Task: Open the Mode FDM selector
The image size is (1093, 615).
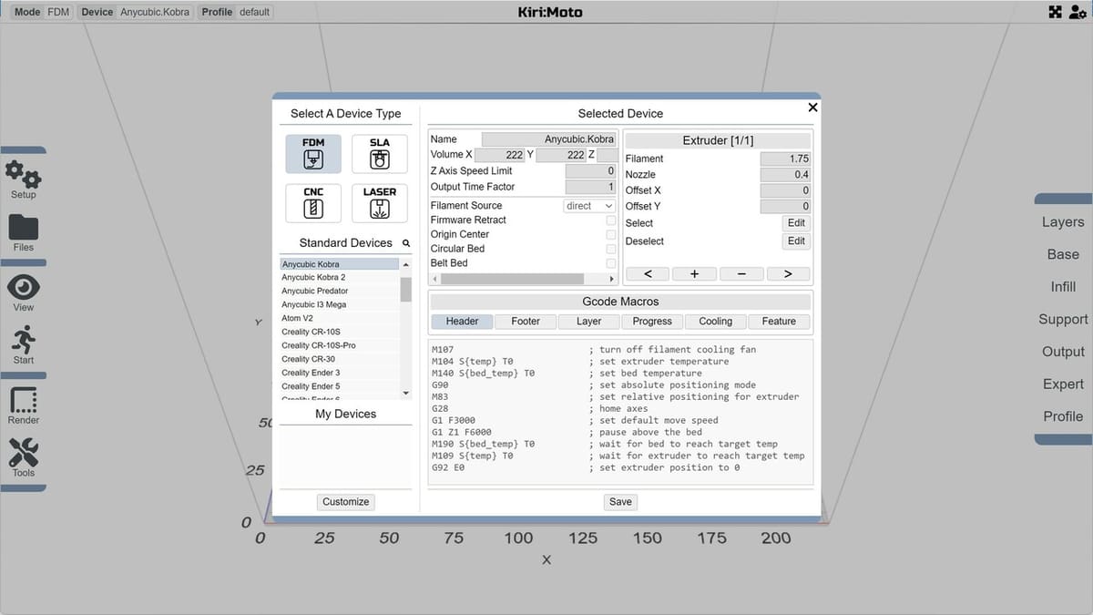Action: (42, 12)
